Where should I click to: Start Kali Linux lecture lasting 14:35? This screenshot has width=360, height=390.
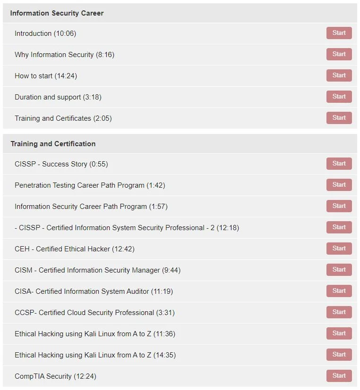coord(339,355)
